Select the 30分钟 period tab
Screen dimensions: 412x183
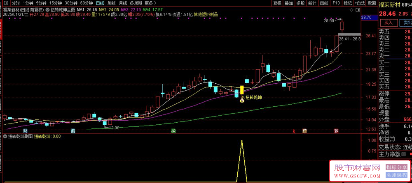(x=71, y=3)
